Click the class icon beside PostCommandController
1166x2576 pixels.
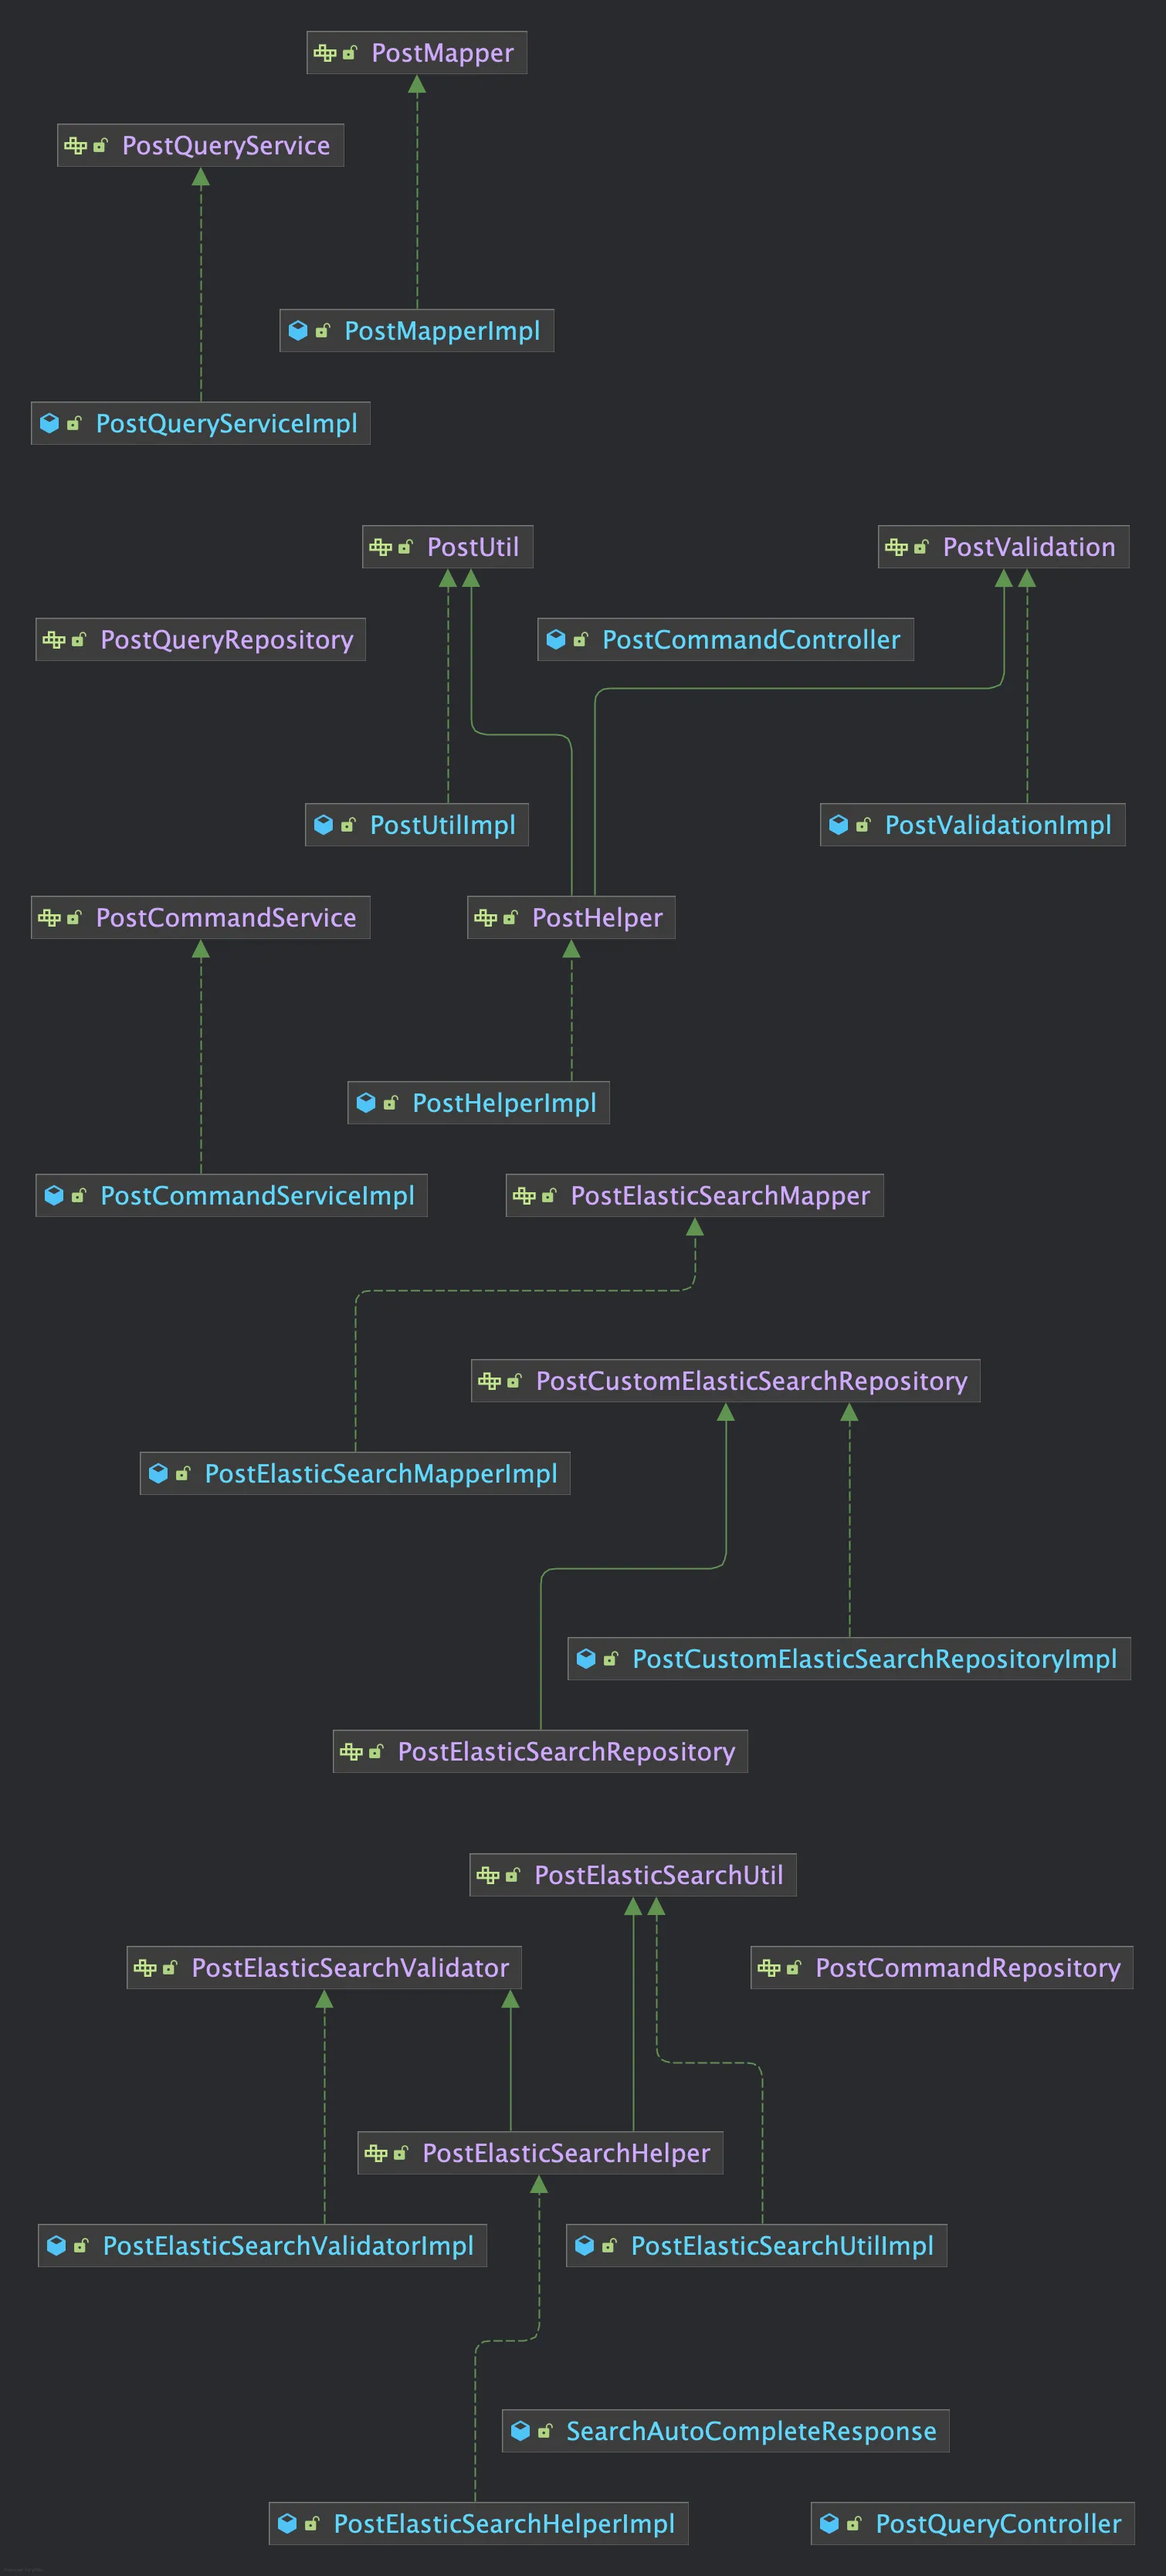555,640
